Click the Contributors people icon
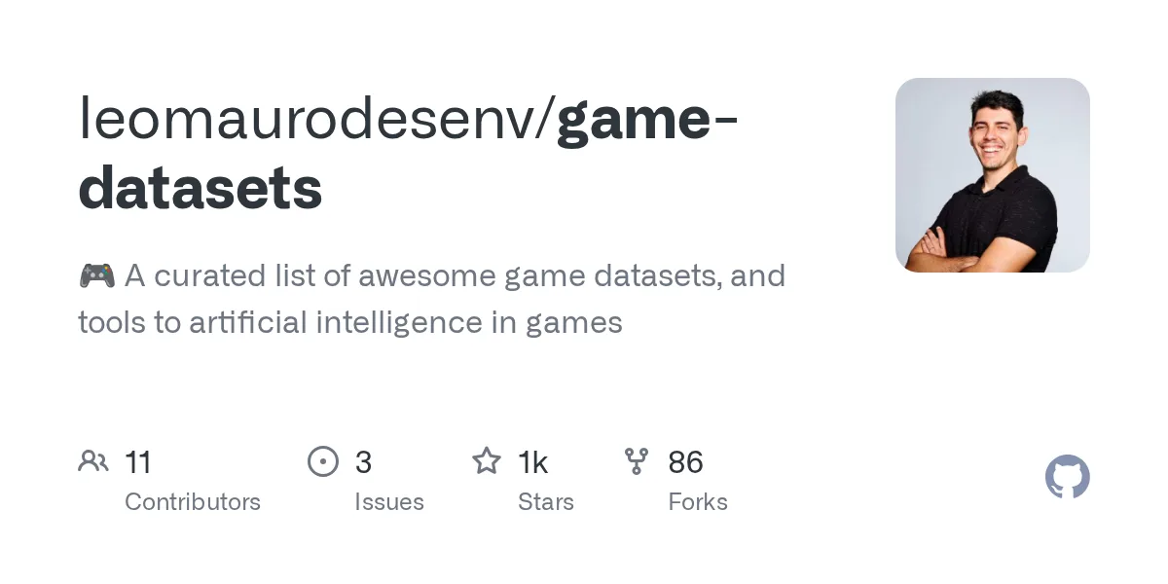This screenshot has height=584, width=1168. pyautogui.click(x=93, y=461)
